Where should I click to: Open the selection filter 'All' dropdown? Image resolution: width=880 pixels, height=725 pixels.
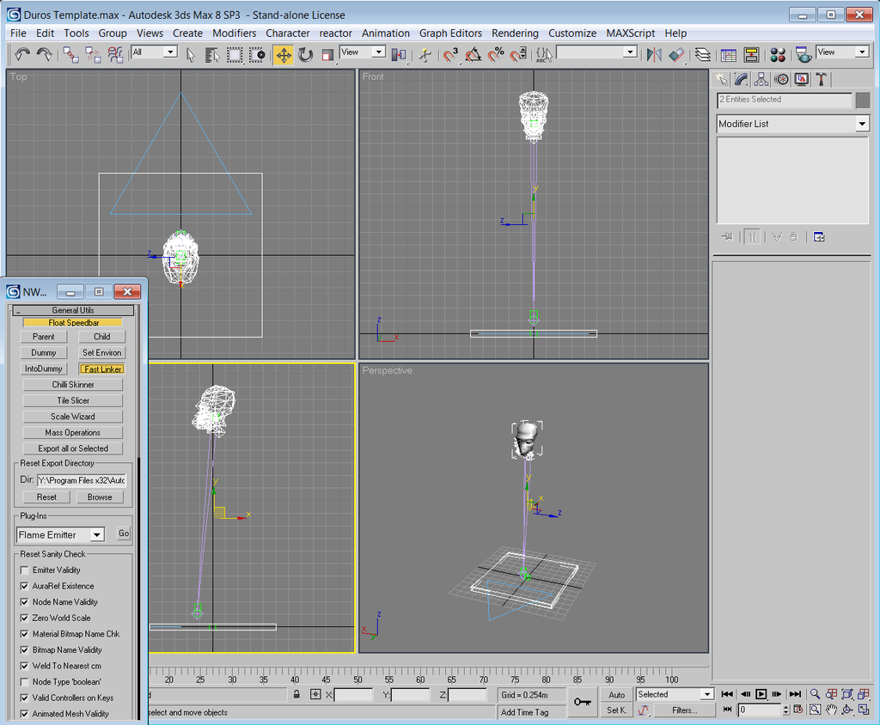pos(170,52)
